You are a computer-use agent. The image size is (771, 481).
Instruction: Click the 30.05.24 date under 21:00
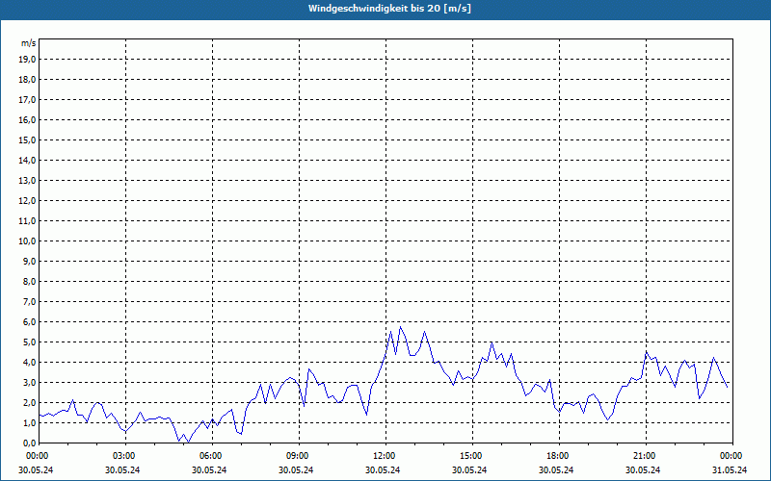pos(643,469)
